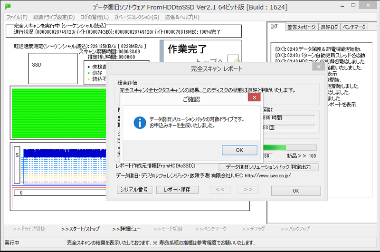The image size is (380, 252).
Task: Switch to the 良好ログ tab
Action: pos(329,27)
